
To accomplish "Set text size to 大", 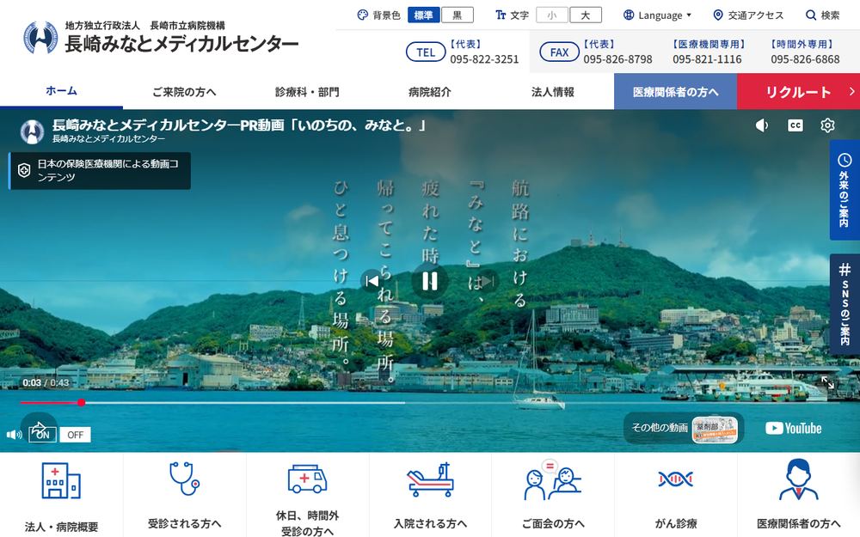I will pyautogui.click(x=585, y=15).
